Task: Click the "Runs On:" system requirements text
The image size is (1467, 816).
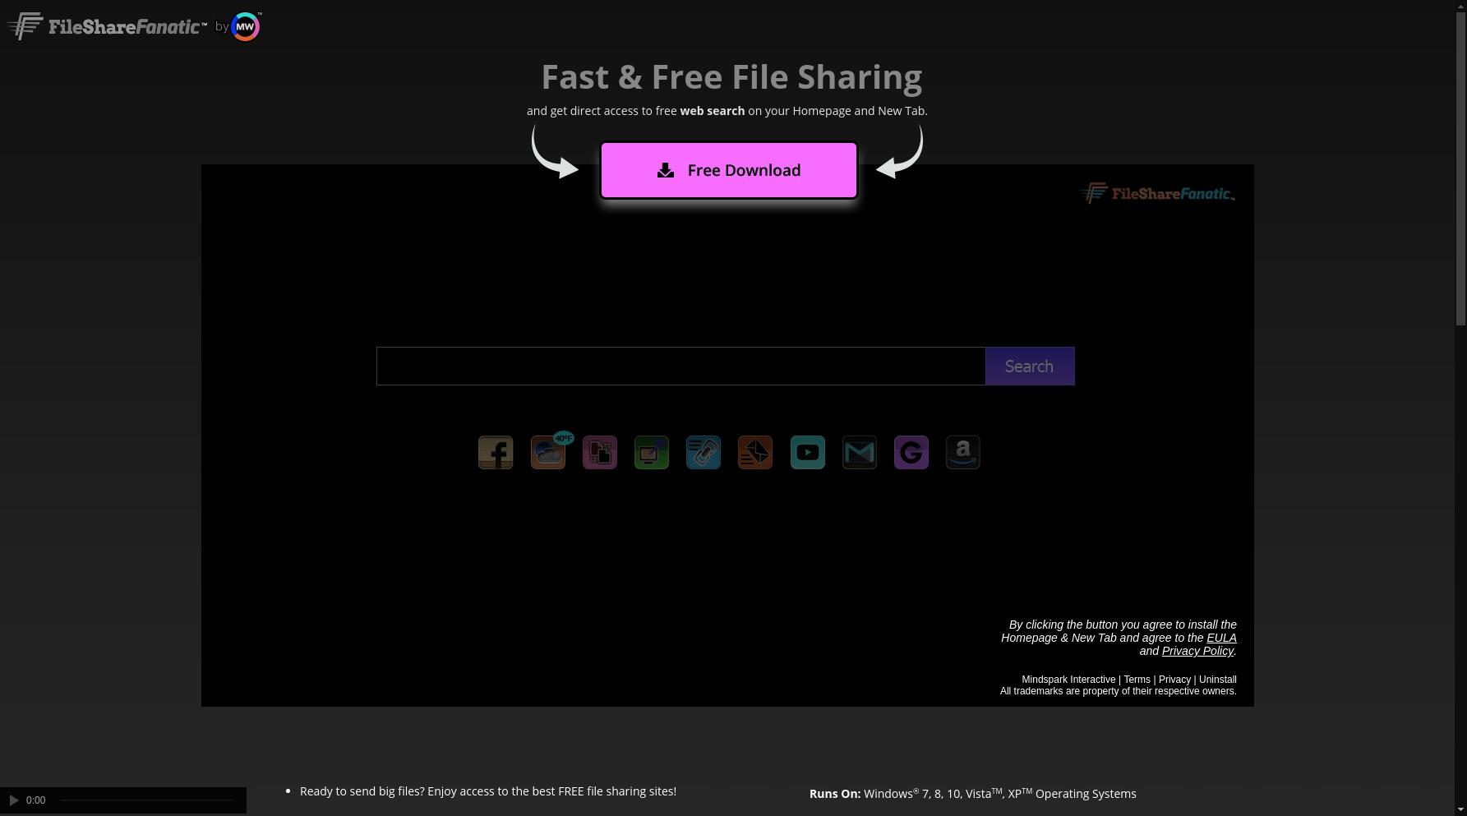Action: tap(973, 793)
